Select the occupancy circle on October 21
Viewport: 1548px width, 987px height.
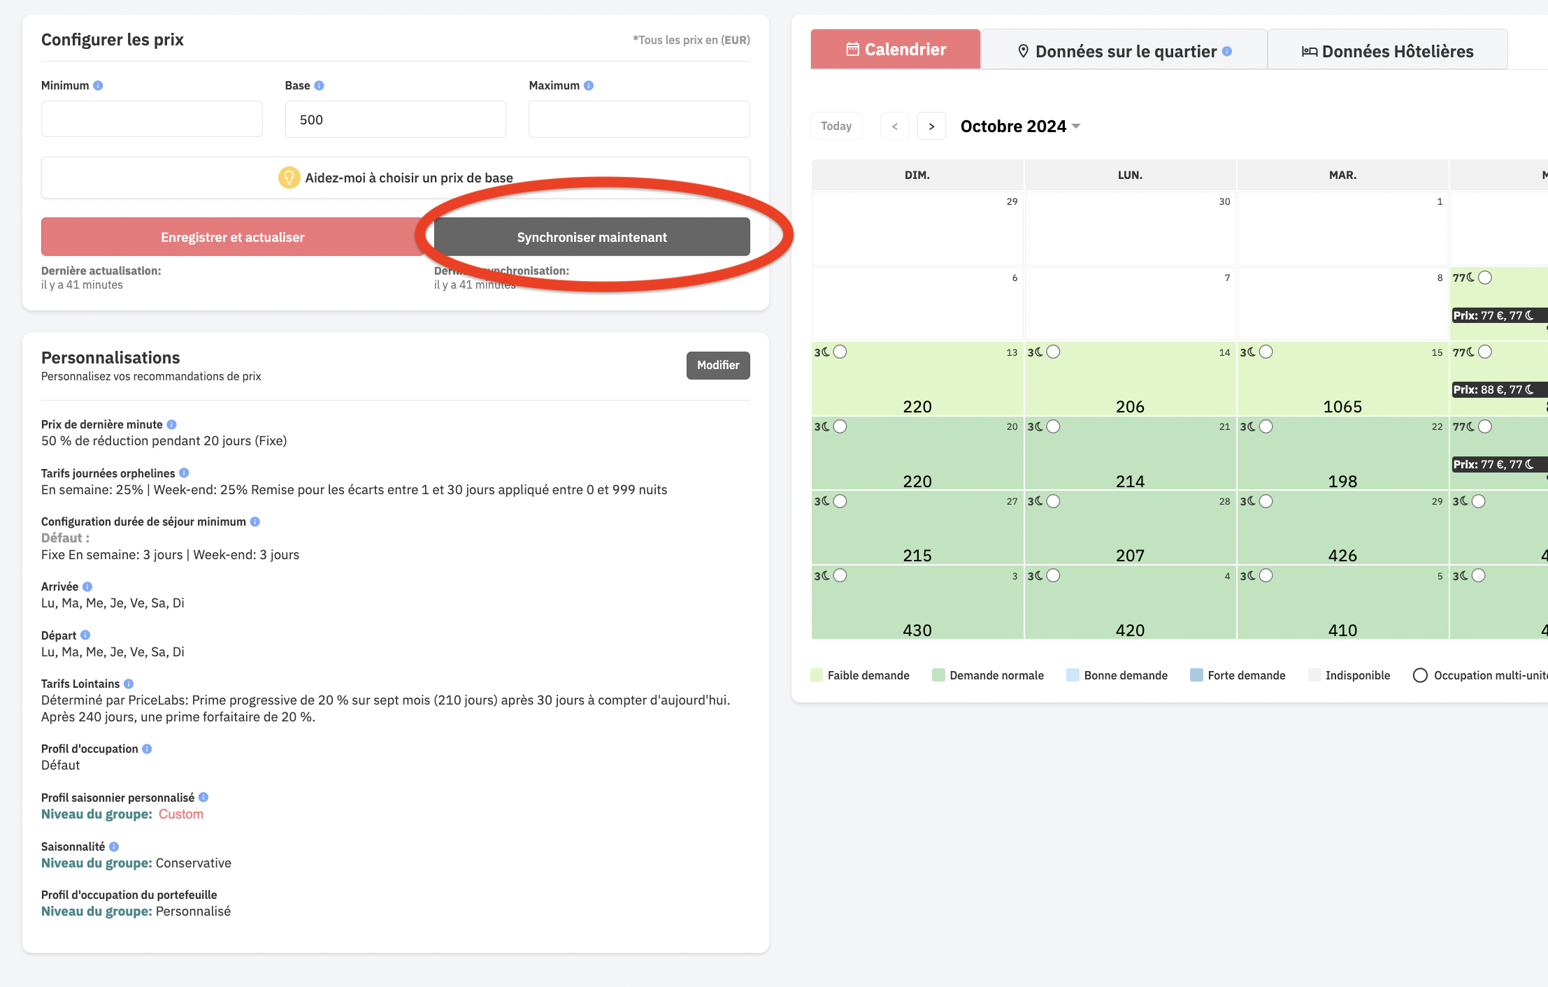(x=1054, y=426)
